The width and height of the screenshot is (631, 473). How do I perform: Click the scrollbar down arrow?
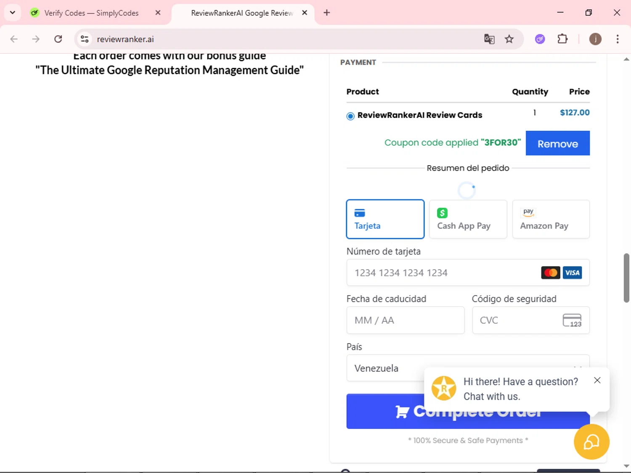pyautogui.click(x=626, y=466)
